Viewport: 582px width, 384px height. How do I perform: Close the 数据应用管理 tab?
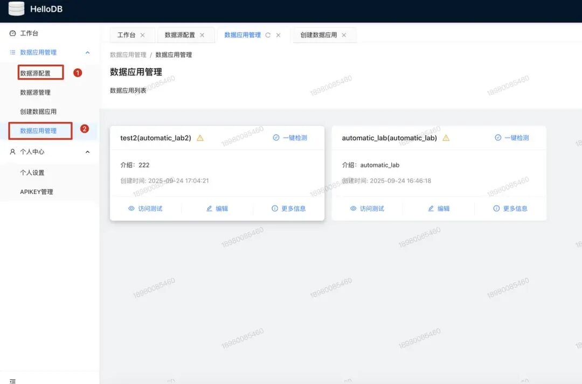coord(279,35)
